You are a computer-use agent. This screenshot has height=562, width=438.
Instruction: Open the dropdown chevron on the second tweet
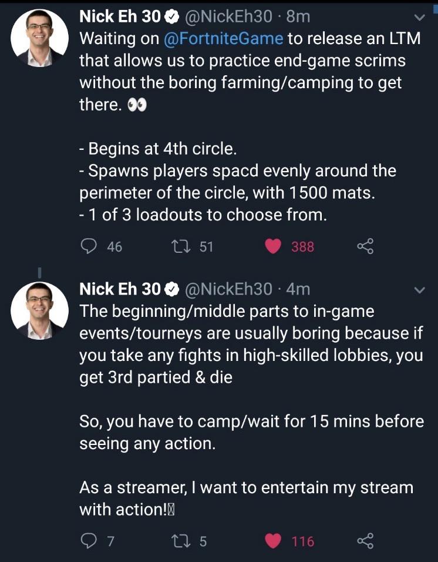pos(419,289)
